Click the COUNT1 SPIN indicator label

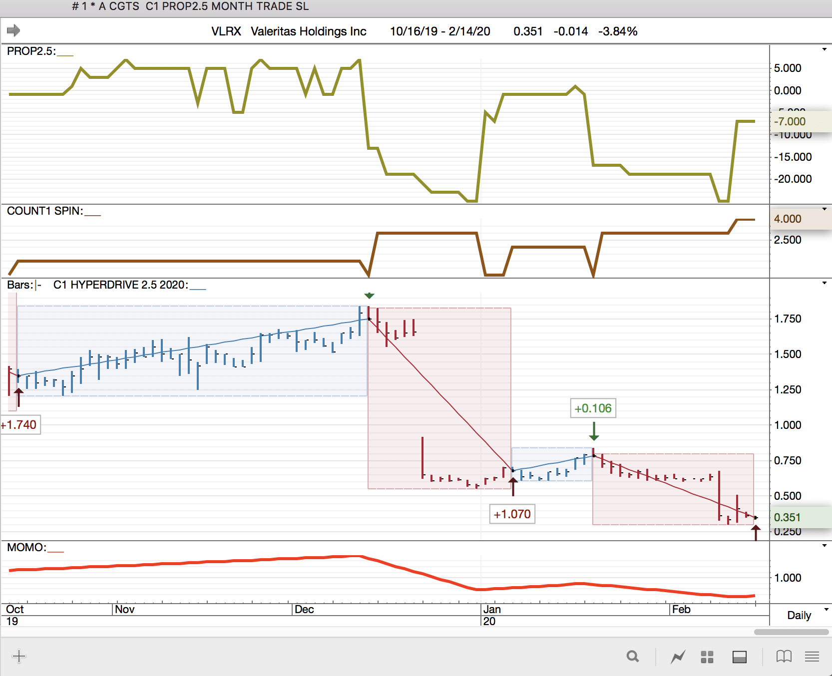[x=45, y=211]
